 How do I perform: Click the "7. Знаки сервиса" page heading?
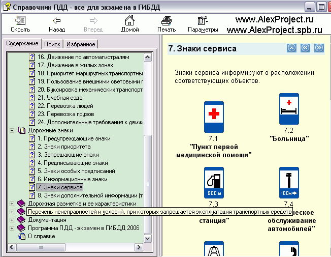[x=202, y=49]
